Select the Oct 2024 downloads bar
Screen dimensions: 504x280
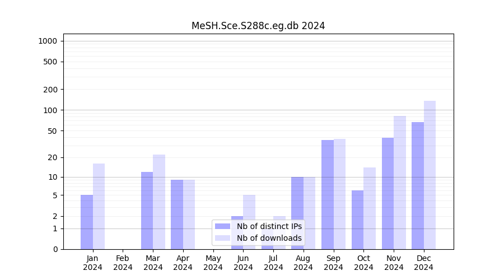click(x=370, y=208)
